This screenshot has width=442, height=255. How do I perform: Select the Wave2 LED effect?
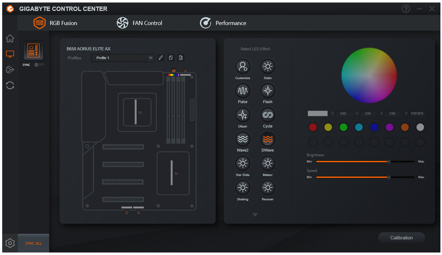(x=243, y=139)
